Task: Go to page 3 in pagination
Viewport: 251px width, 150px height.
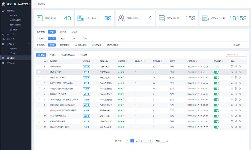Action: click(x=141, y=141)
